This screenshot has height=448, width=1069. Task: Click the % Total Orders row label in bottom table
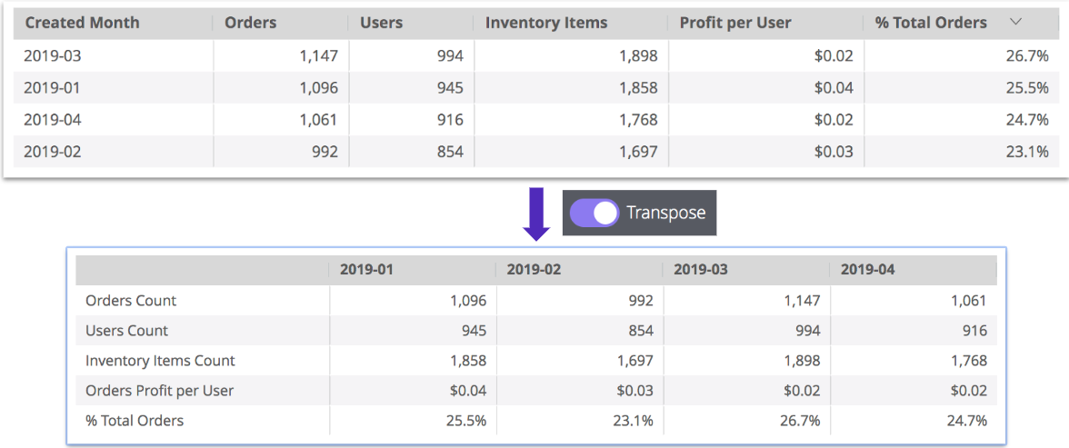pos(135,421)
